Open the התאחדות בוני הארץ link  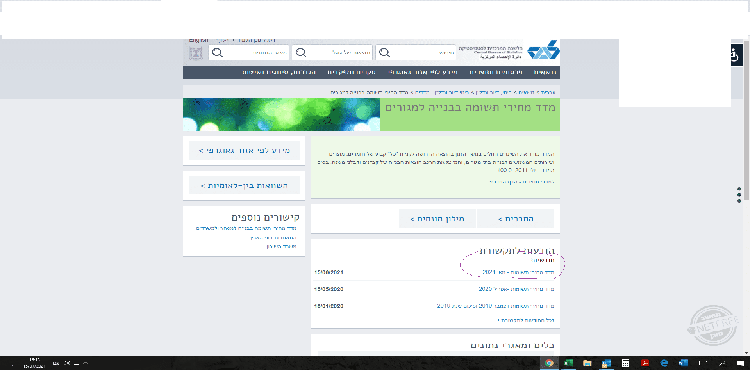273,237
